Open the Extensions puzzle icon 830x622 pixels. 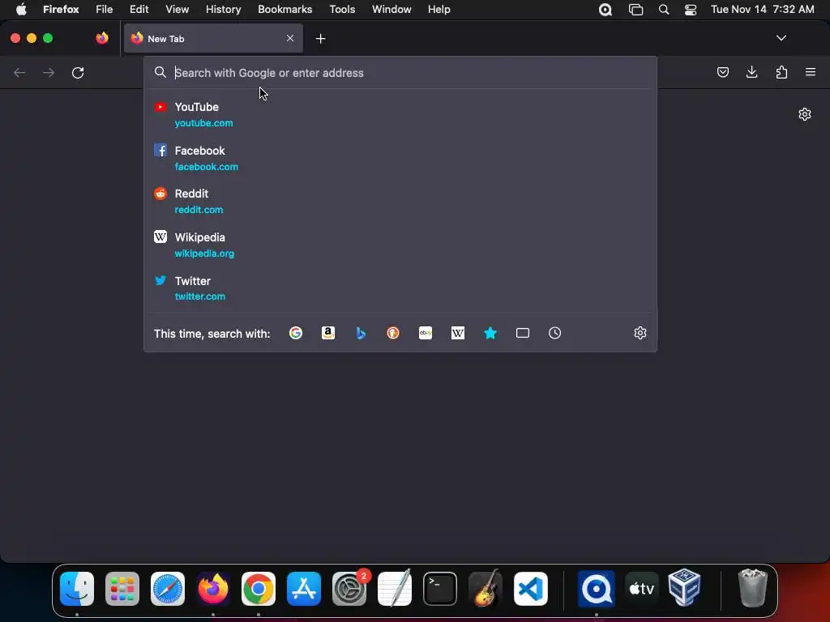tap(781, 72)
